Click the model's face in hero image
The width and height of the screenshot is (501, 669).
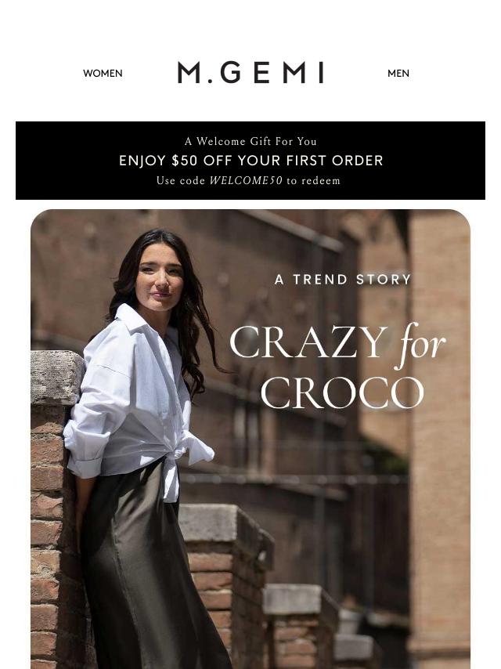click(160, 277)
